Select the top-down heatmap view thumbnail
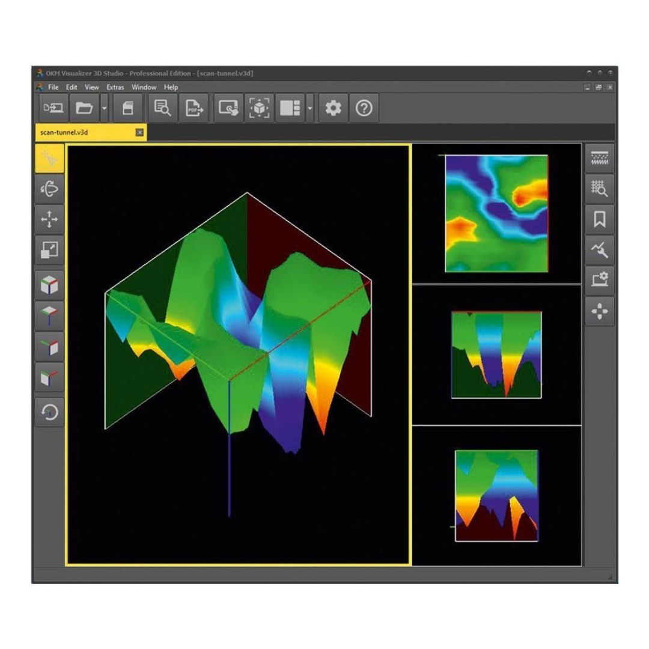This screenshot has height=649, width=649. [496, 213]
